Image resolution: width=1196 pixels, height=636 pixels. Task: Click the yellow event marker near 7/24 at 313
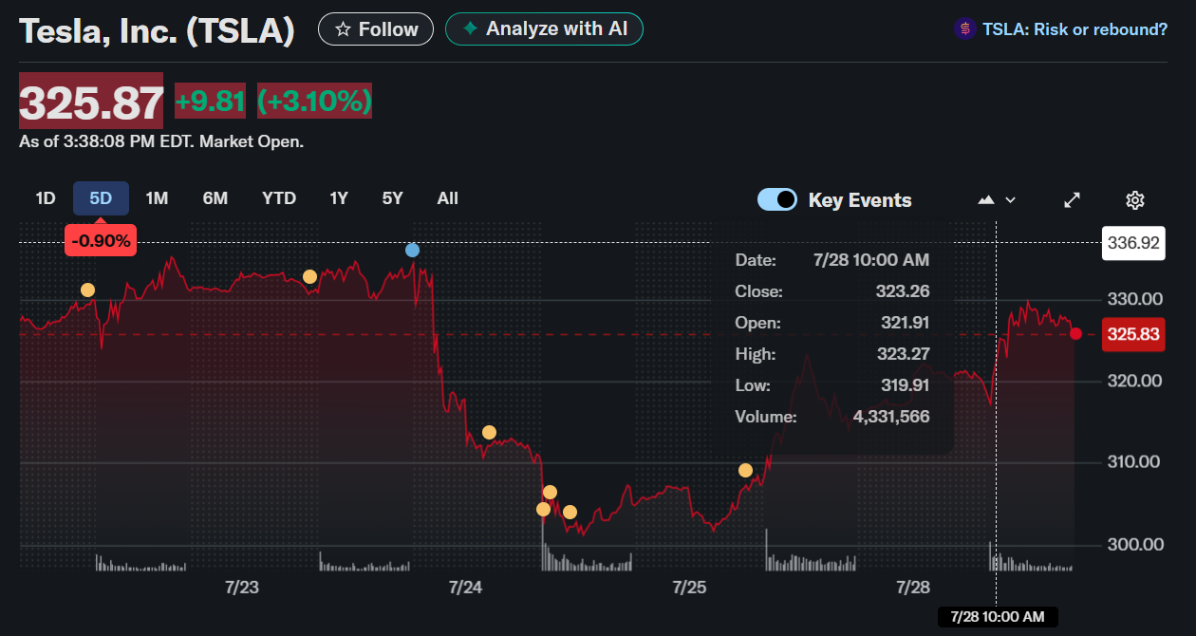click(x=489, y=433)
